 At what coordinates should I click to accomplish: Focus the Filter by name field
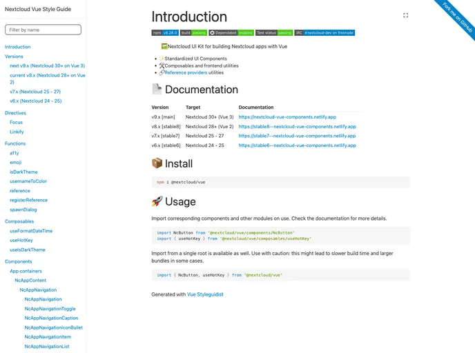coord(43,30)
